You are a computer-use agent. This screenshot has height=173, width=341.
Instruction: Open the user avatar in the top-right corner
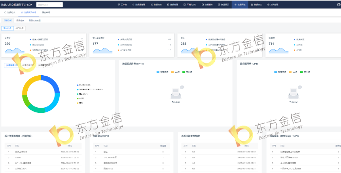click(x=339, y=5)
